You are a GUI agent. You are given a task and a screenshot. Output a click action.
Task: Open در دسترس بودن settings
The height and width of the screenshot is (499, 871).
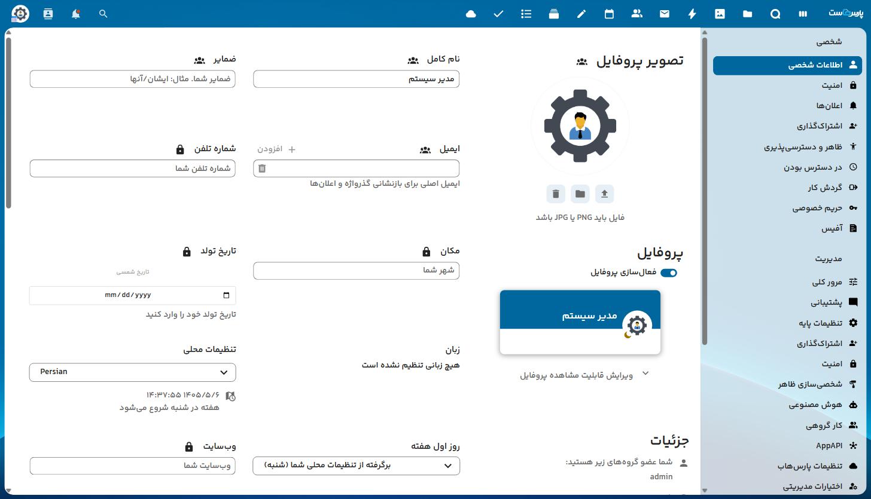coord(787,167)
